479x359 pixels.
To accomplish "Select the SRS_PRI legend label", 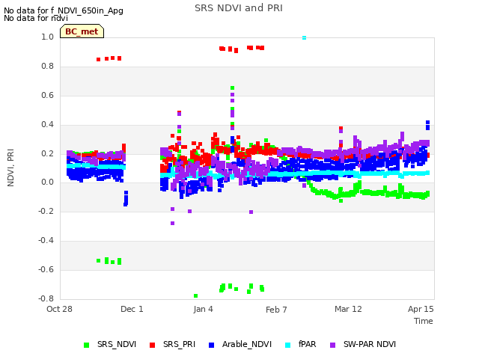I will (179, 344).
